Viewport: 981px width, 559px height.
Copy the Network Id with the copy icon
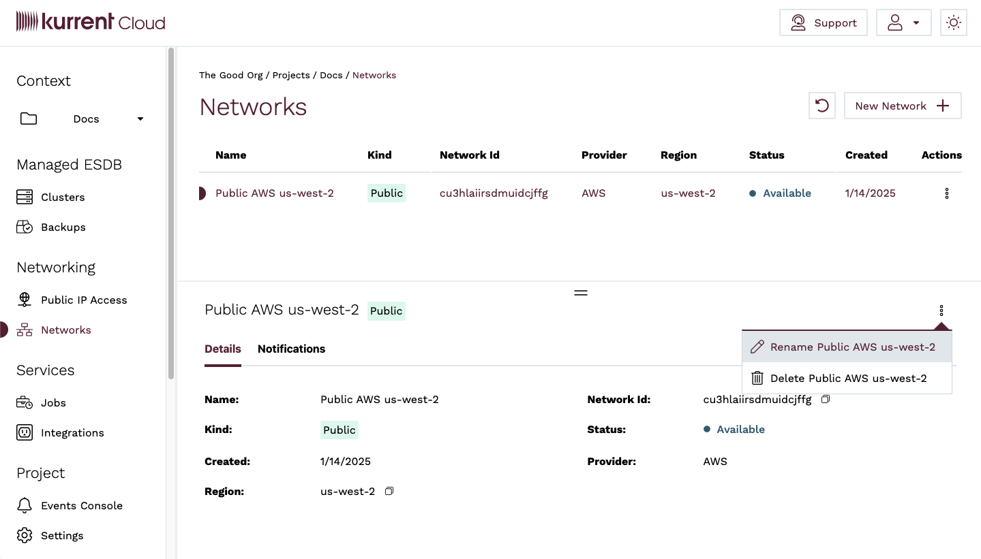pyautogui.click(x=825, y=399)
